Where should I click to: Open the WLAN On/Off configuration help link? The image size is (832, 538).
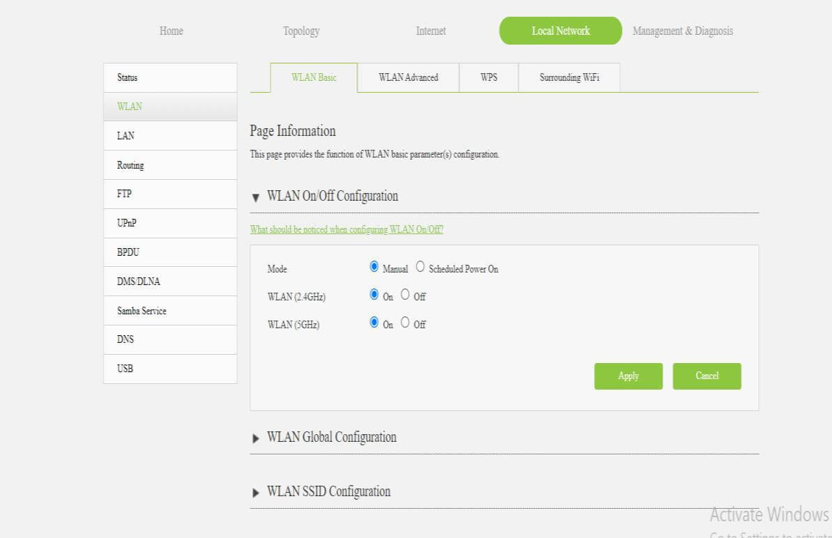(x=347, y=229)
